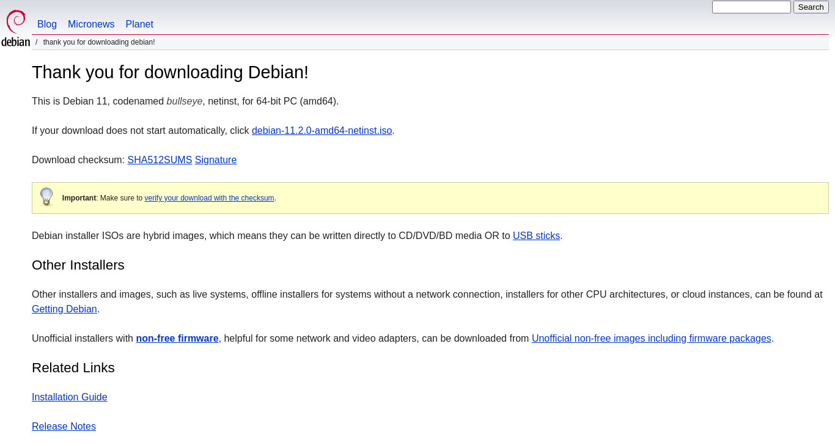Click the lightbulb icon in the Important notice

pyautogui.click(x=46, y=197)
